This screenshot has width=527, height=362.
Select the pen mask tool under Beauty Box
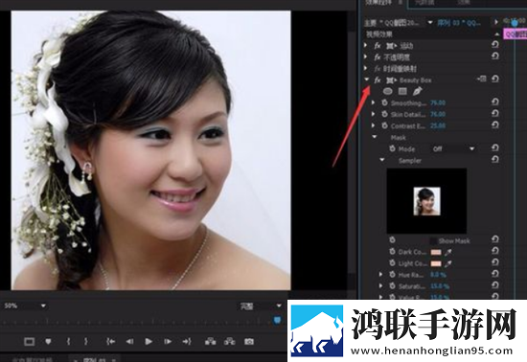tap(417, 91)
